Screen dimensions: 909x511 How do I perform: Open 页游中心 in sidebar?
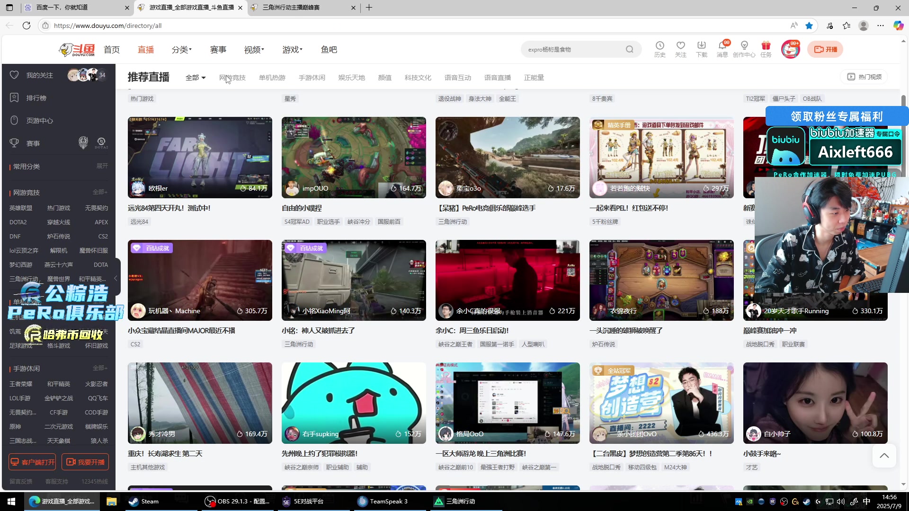(39, 120)
